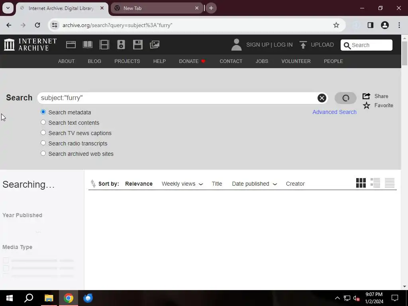Click UPLOAD link
This screenshot has width=408, height=306.
coord(322,45)
